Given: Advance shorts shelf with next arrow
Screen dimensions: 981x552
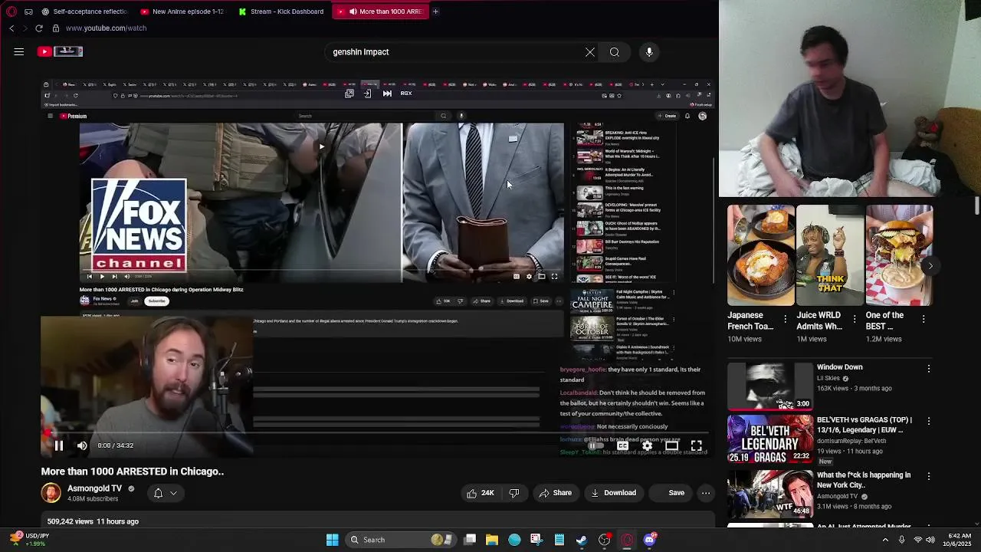Looking at the screenshot, I should pos(930,266).
